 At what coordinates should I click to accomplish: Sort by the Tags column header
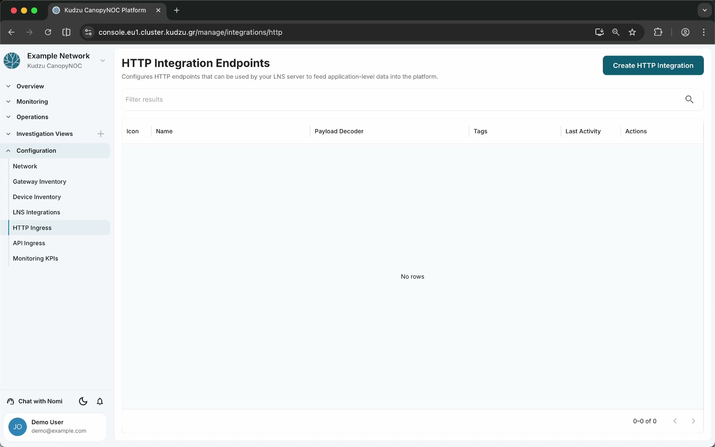click(x=480, y=131)
